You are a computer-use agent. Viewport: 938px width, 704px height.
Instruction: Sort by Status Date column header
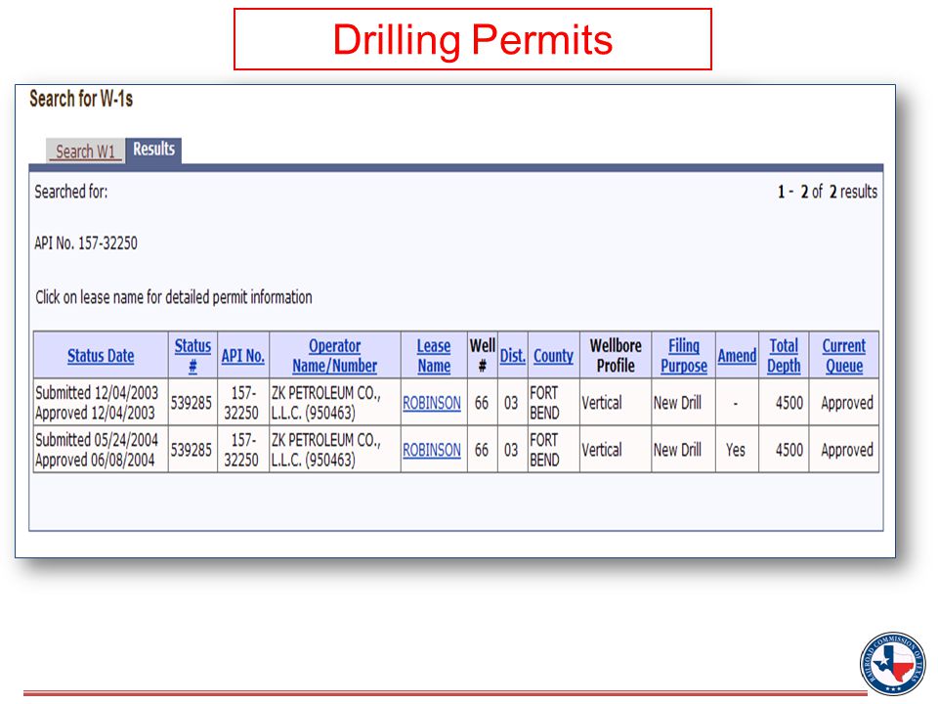click(101, 356)
